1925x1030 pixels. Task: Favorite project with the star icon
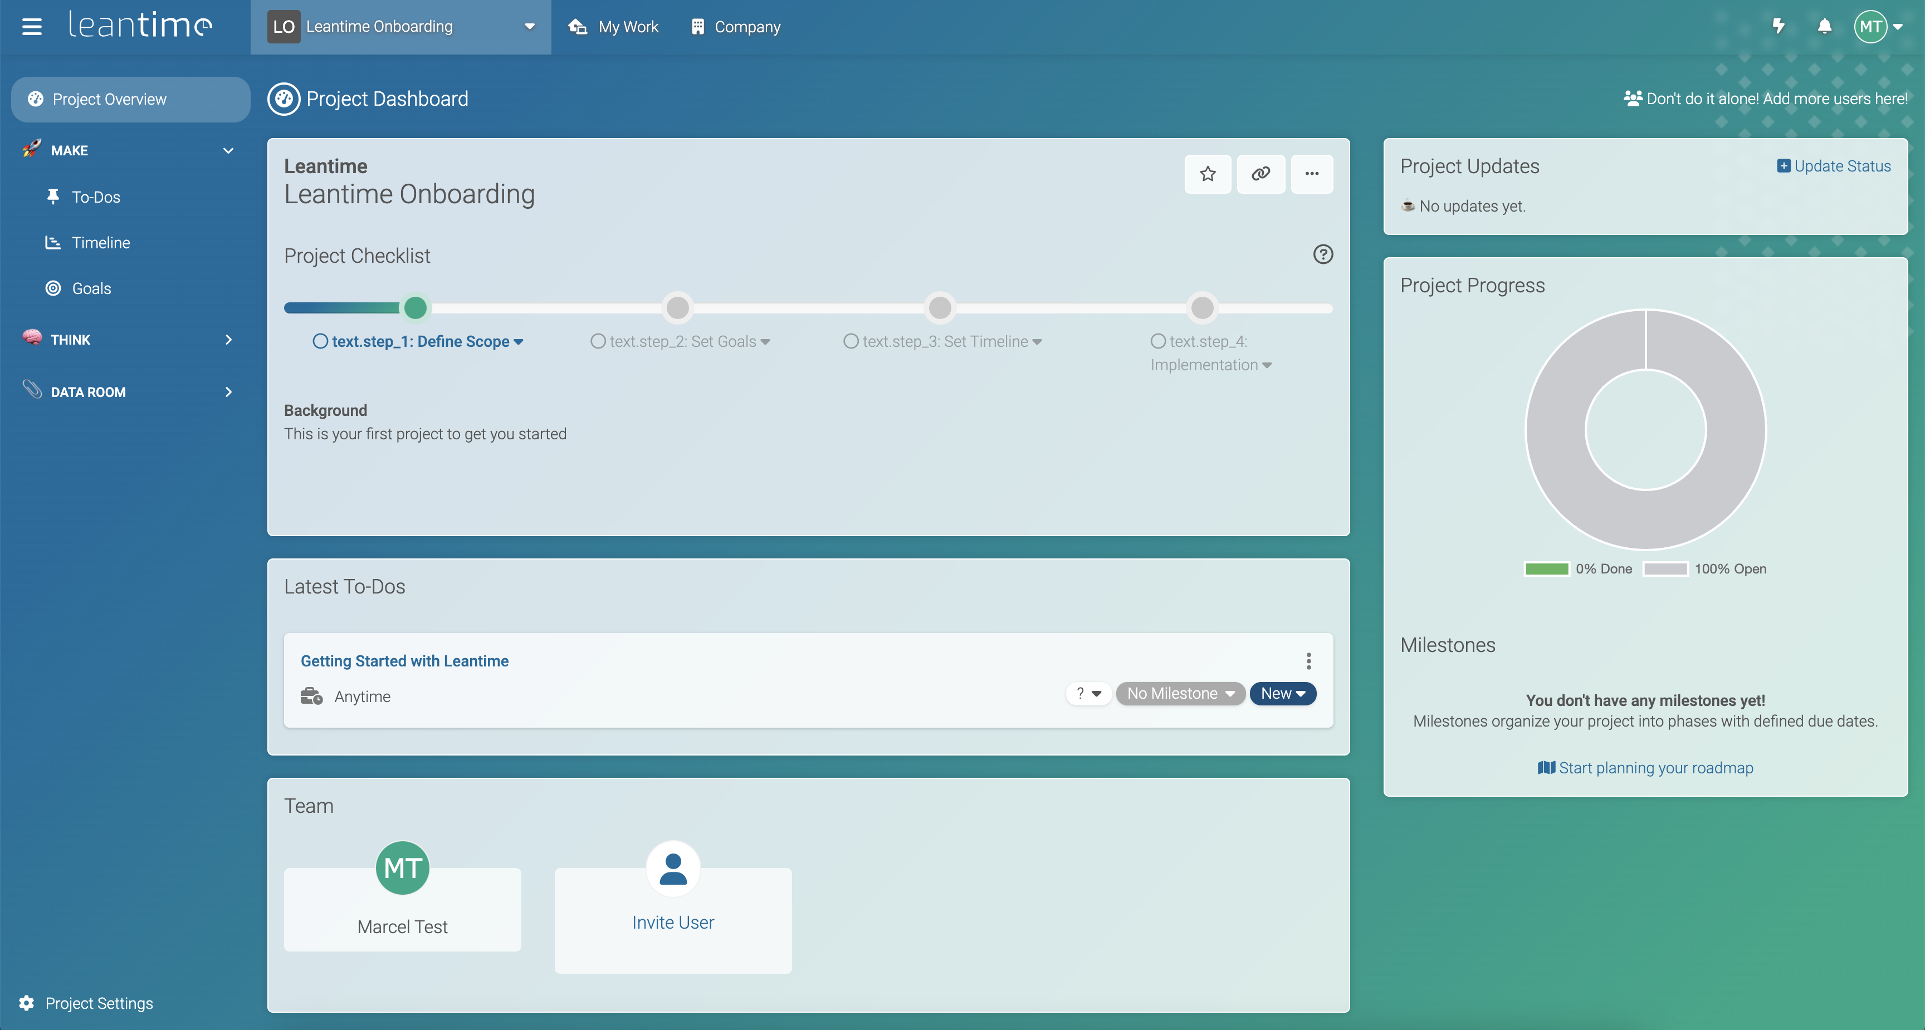pyautogui.click(x=1207, y=174)
